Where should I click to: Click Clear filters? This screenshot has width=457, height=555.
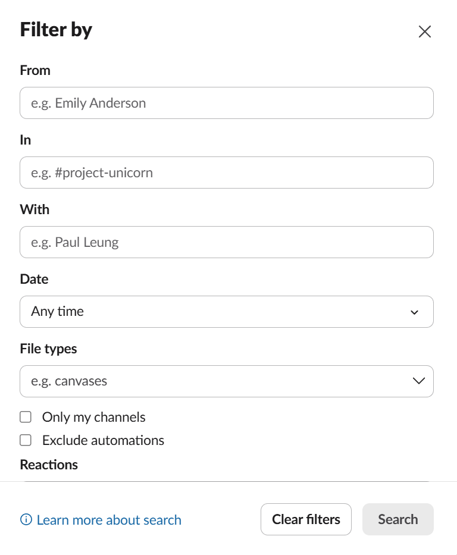306,519
